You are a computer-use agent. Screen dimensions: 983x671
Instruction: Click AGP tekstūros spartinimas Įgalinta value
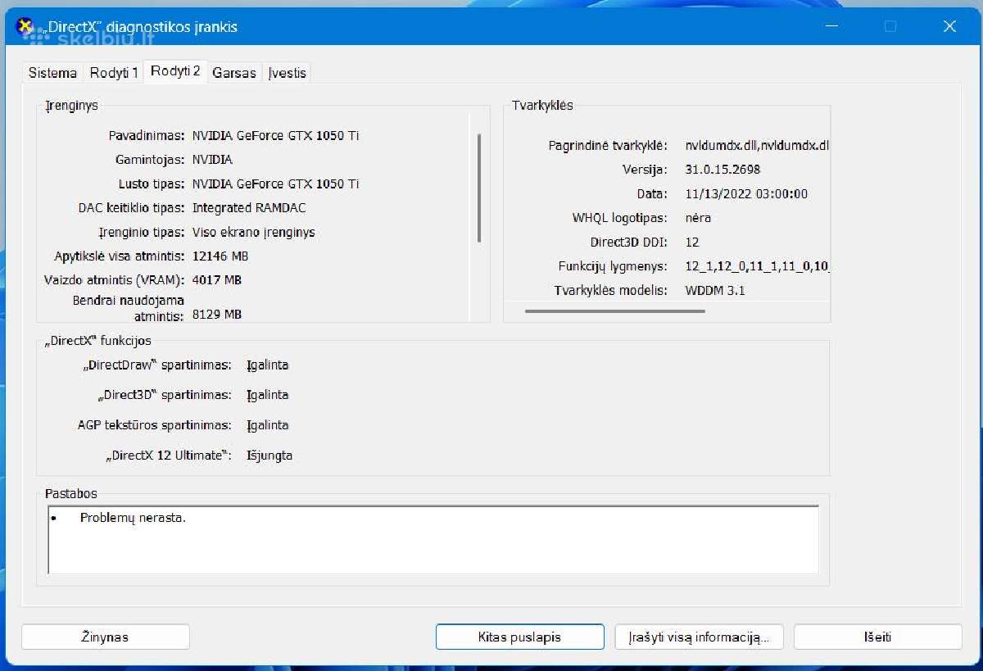tap(267, 425)
